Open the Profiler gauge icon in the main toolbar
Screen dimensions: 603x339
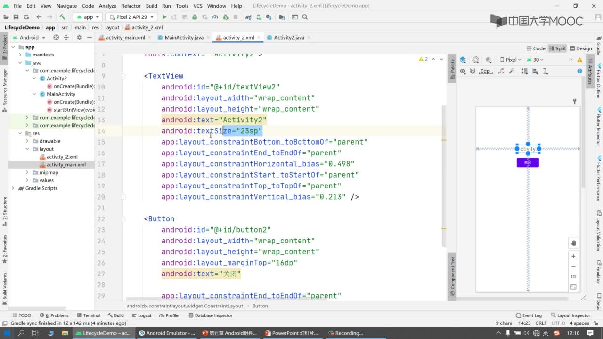coord(215,17)
